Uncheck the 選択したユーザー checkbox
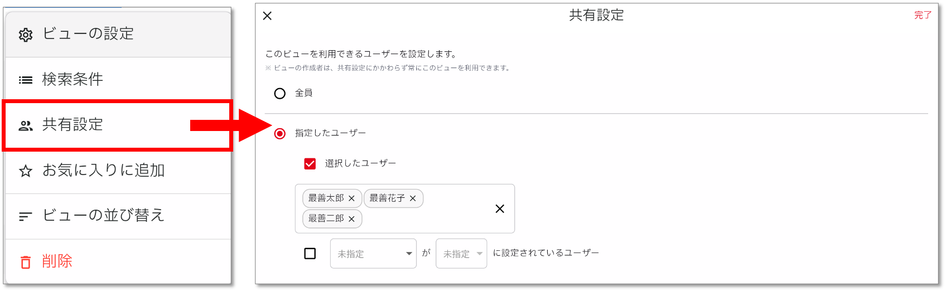This screenshot has height=291, width=946. pos(310,164)
